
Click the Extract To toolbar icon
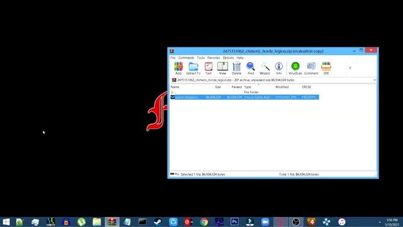pyautogui.click(x=193, y=68)
